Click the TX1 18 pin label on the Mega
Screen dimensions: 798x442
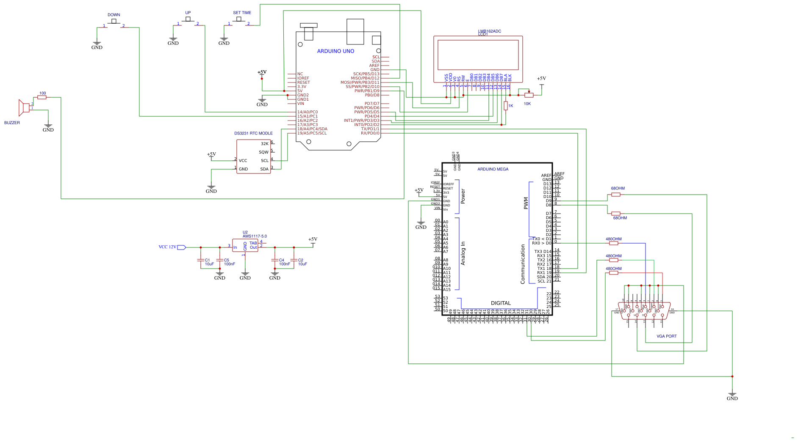pyautogui.click(x=544, y=269)
